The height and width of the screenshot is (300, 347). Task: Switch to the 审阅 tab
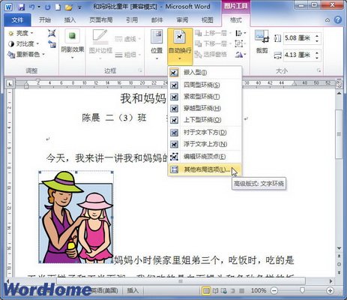[x=182, y=20]
